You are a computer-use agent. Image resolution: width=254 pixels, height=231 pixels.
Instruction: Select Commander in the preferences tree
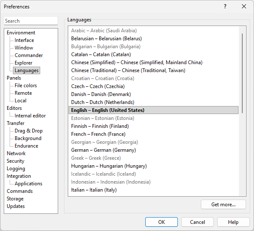28,55
